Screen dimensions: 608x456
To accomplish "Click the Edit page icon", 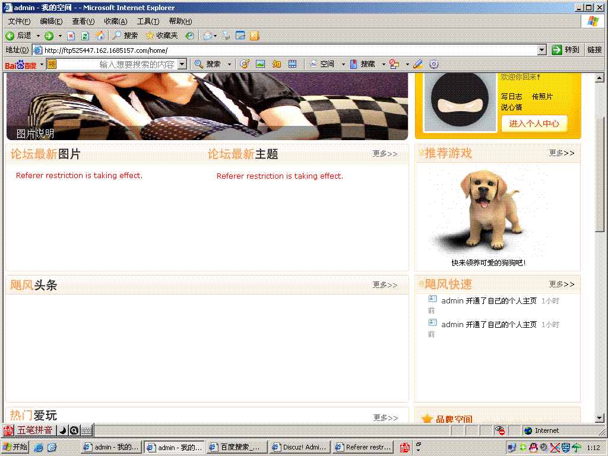I will click(x=240, y=36).
